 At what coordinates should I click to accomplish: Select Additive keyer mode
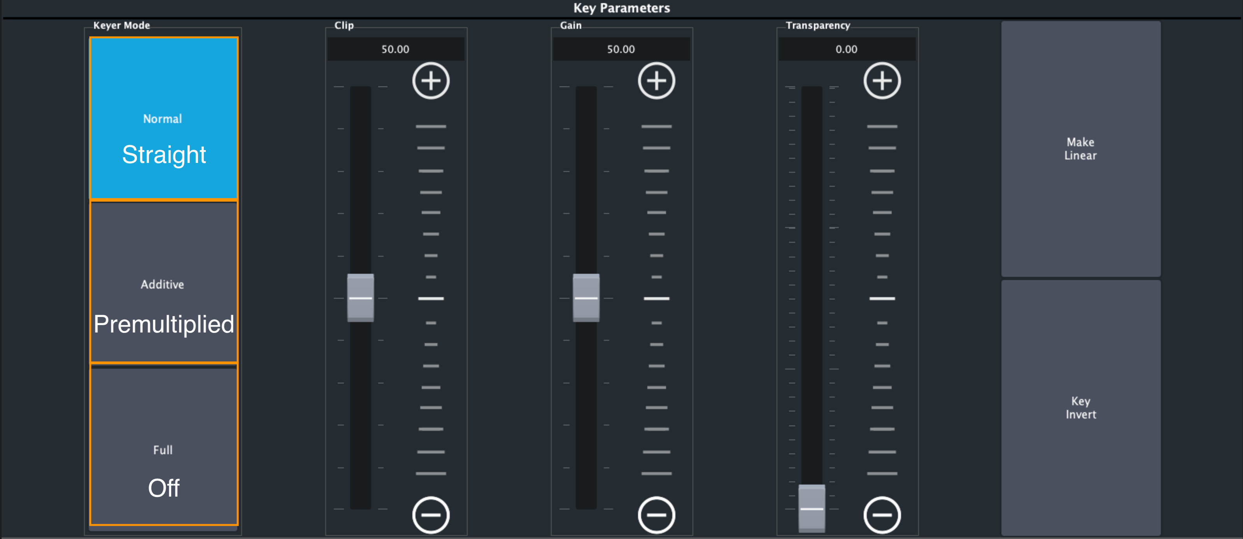(163, 282)
